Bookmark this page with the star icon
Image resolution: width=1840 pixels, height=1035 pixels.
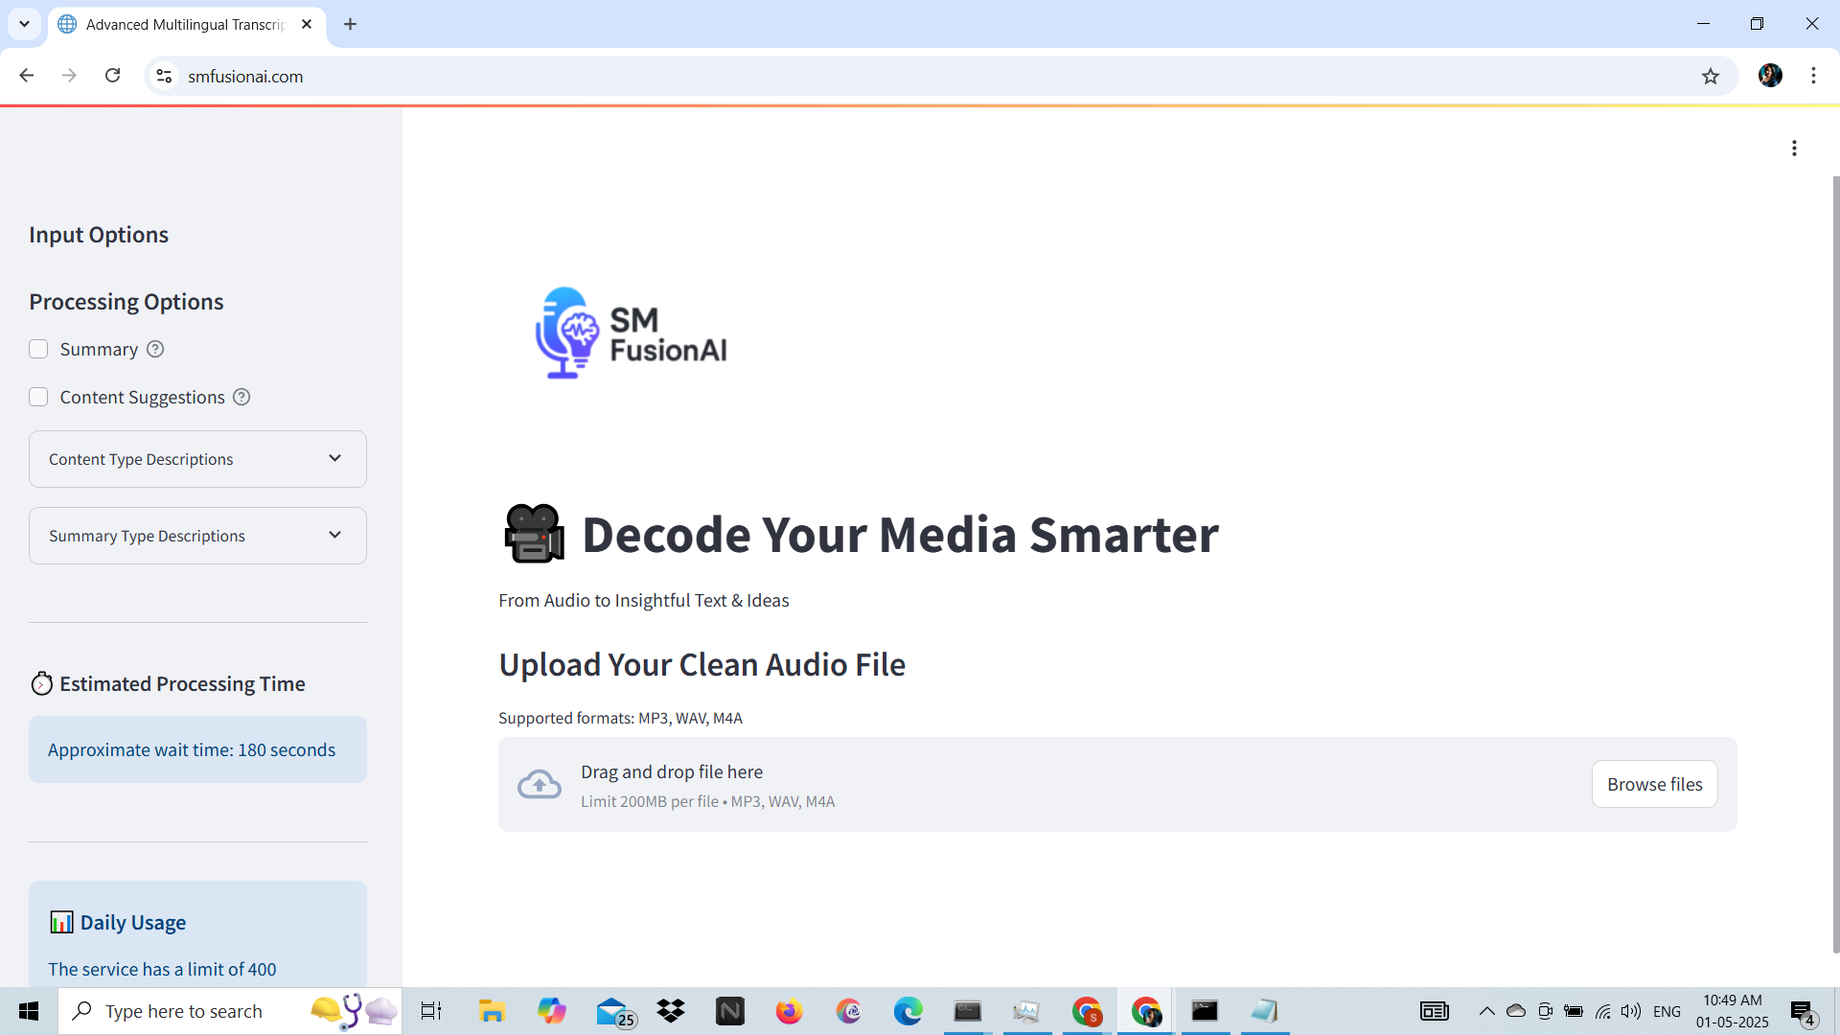click(x=1711, y=77)
